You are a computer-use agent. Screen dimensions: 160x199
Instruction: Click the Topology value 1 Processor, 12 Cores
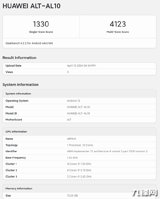tap(80, 145)
